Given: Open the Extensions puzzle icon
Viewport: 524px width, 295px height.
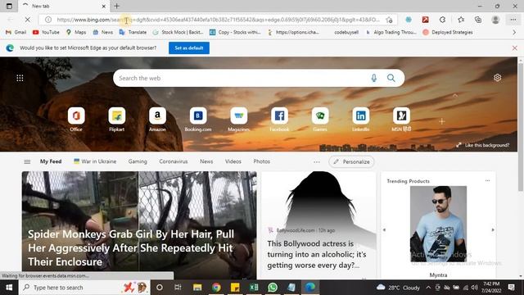Looking at the screenshot, I should click(442, 20).
